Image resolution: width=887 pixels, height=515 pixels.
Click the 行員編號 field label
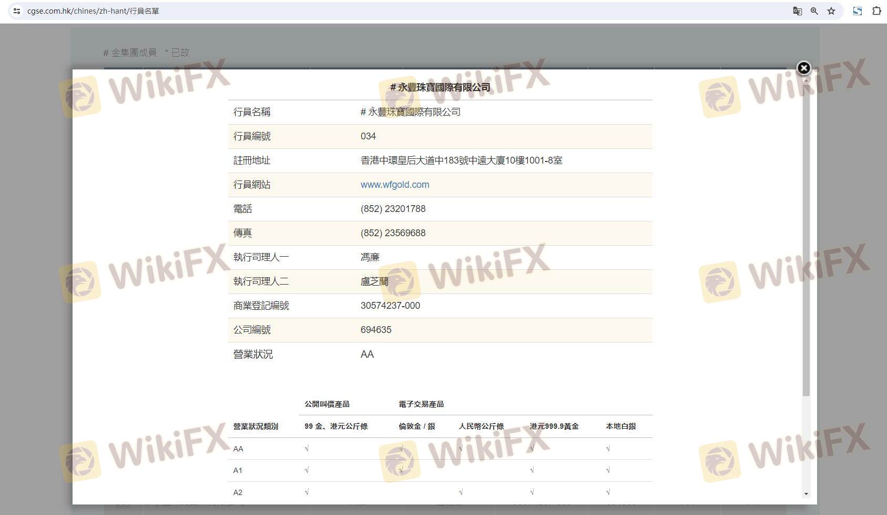[252, 136]
